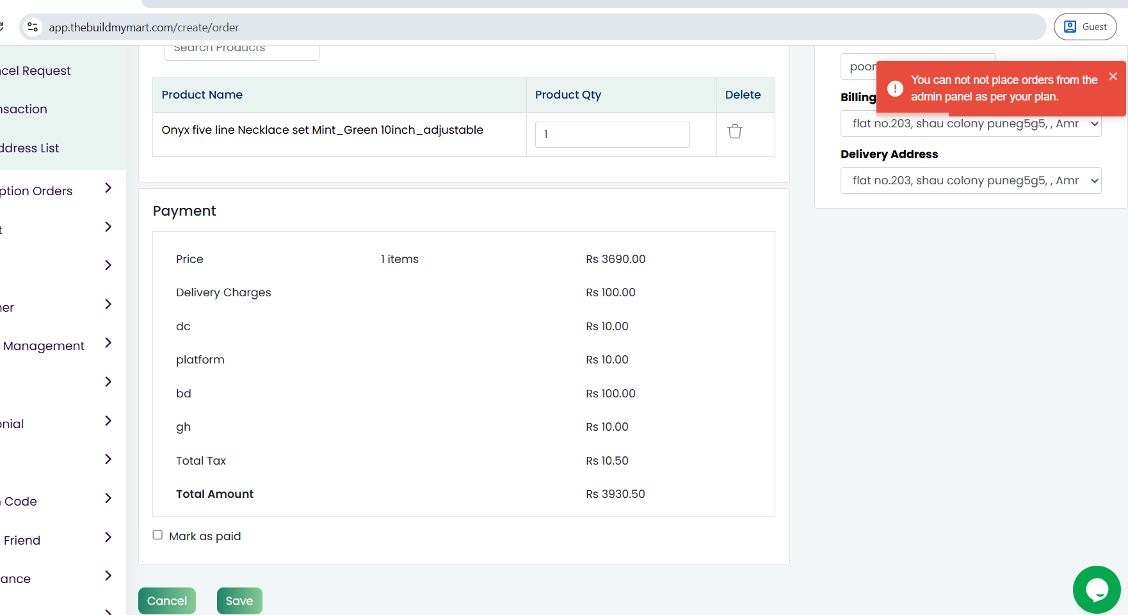Open the Billing address dropdown
This screenshot has height=615, width=1128.
[x=971, y=124]
